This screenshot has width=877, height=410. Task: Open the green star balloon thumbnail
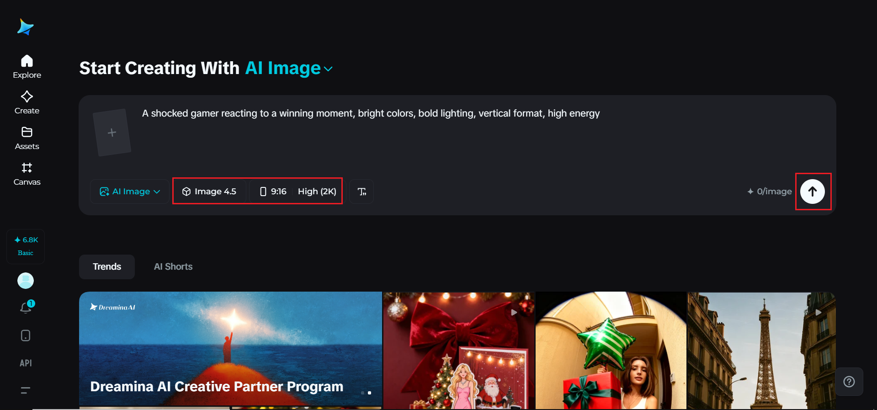(x=611, y=351)
